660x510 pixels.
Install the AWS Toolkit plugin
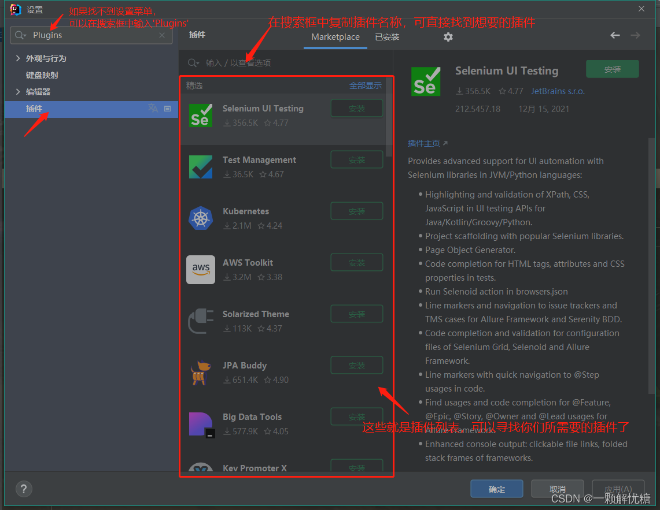point(357,263)
